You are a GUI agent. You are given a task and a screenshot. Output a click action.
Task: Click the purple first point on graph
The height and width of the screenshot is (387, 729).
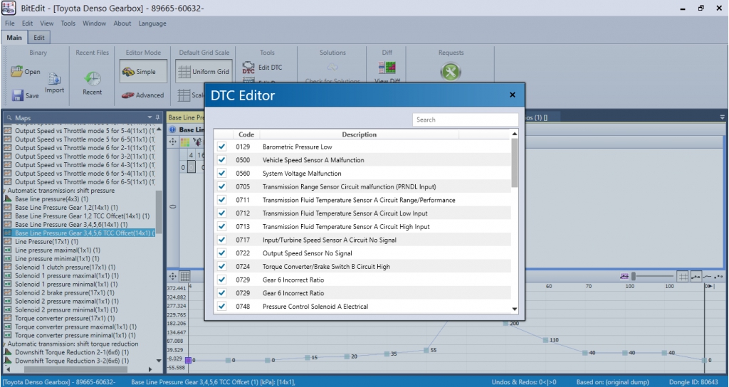click(x=188, y=360)
